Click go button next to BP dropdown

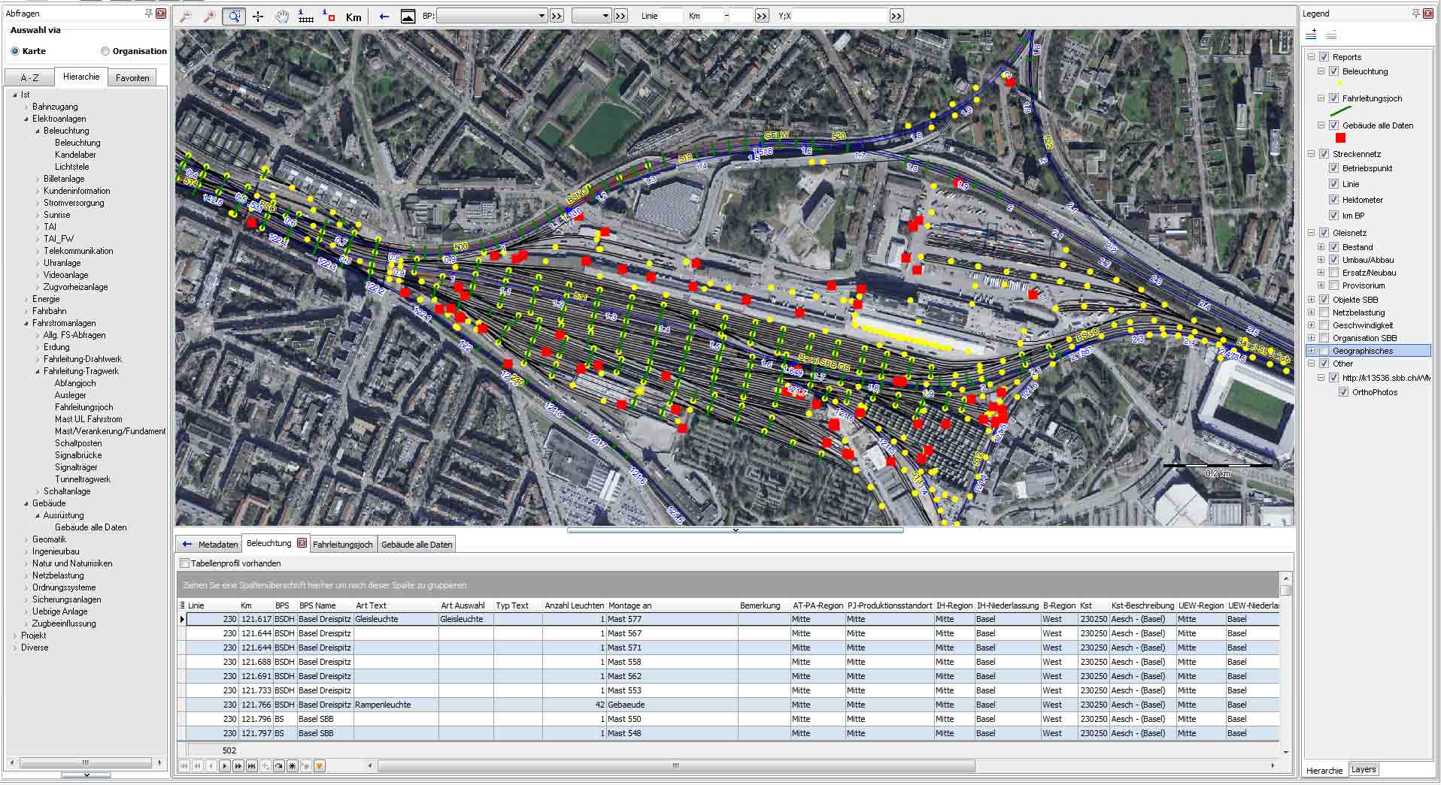(x=557, y=16)
